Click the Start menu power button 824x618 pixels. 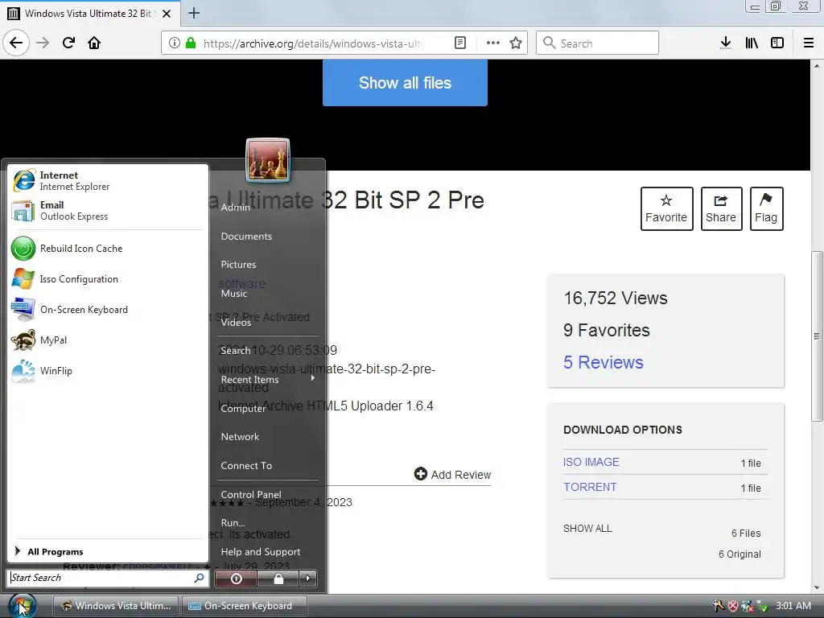[x=237, y=579]
